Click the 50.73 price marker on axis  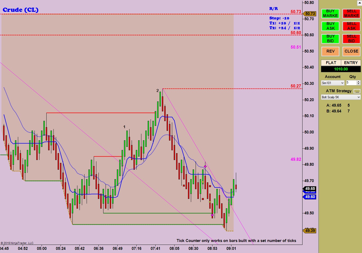tap(310, 14)
